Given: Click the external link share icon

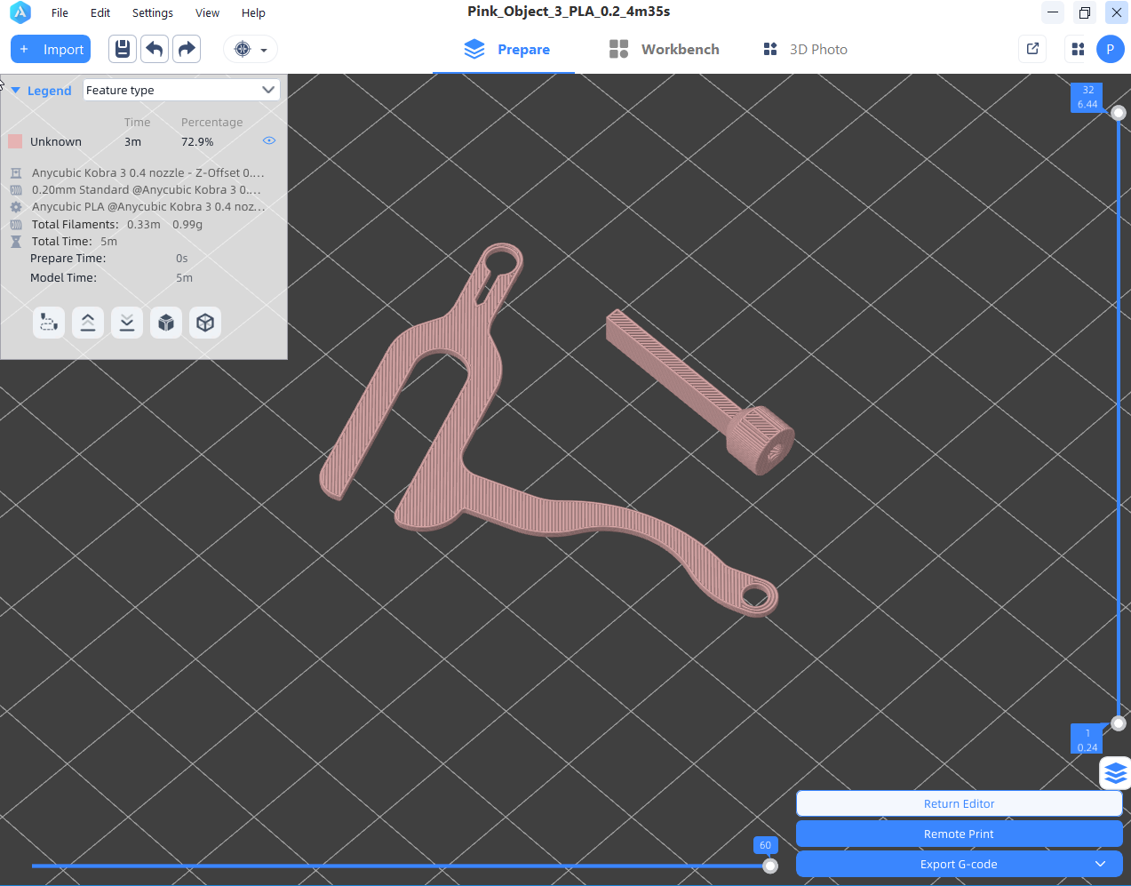Looking at the screenshot, I should coord(1032,49).
